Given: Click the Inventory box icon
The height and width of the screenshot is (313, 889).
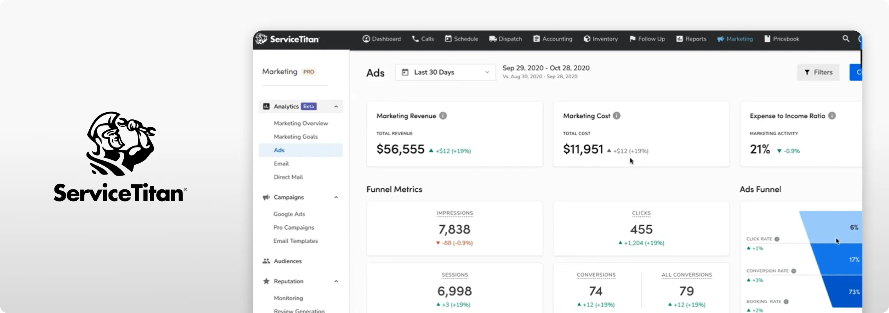Looking at the screenshot, I should point(587,39).
